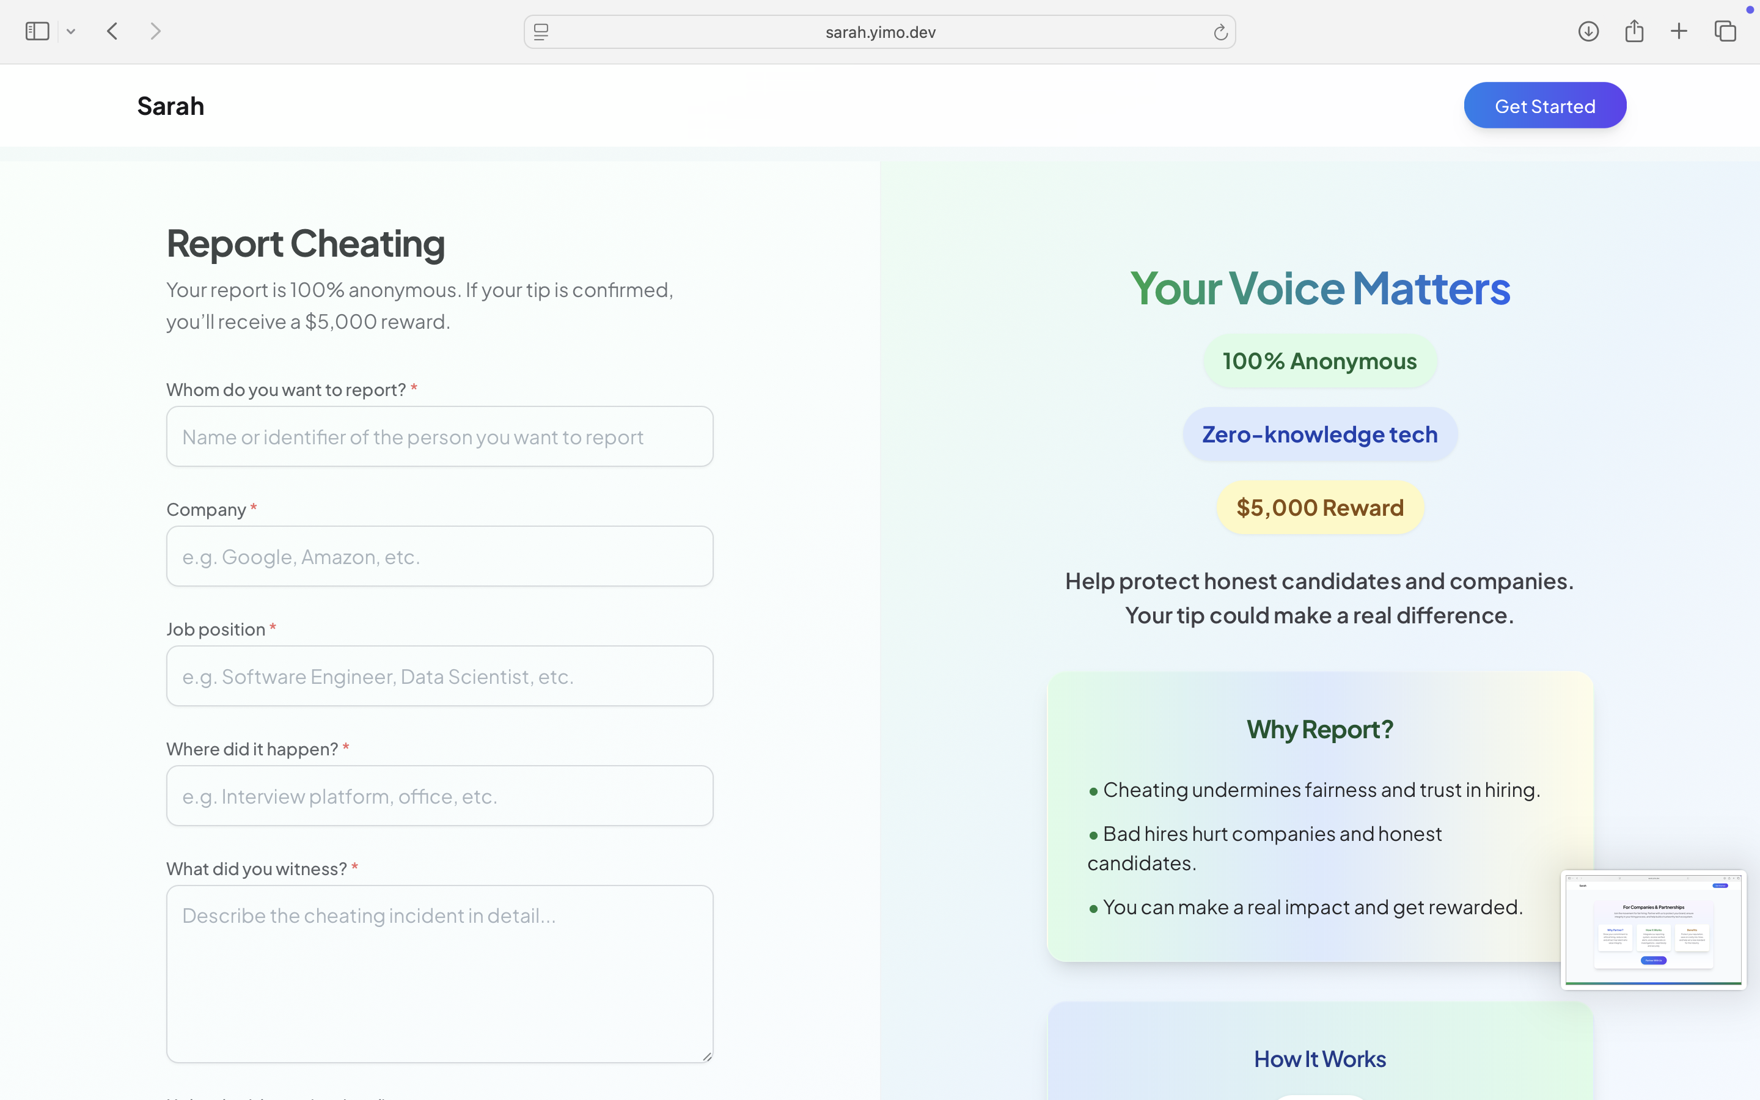Click the forward navigation arrow
The height and width of the screenshot is (1100, 1760).
[155, 31]
